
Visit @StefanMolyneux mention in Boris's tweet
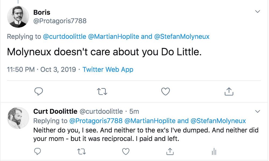(x=182, y=36)
